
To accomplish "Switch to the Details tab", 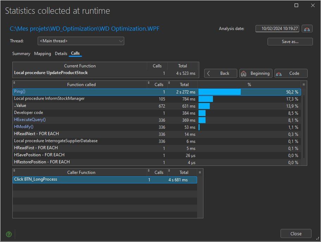I will [x=61, y=54].
